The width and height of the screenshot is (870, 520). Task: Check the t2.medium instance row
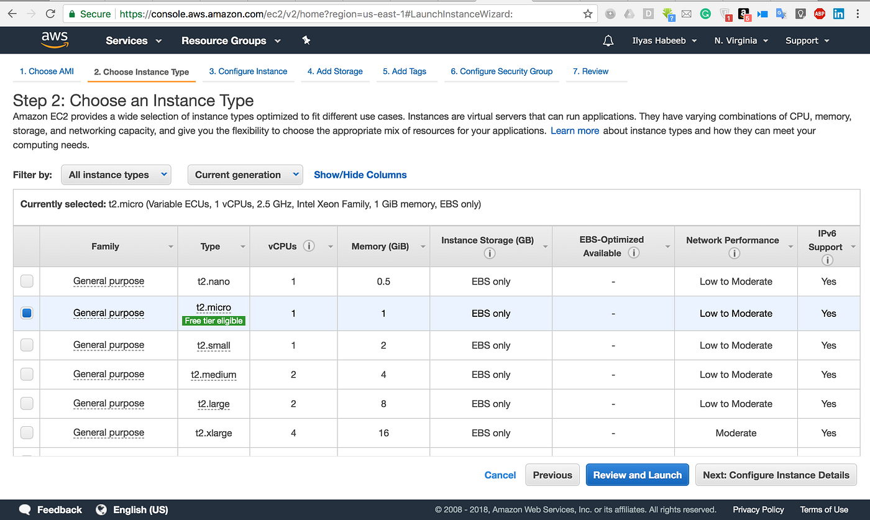point(26,374)
